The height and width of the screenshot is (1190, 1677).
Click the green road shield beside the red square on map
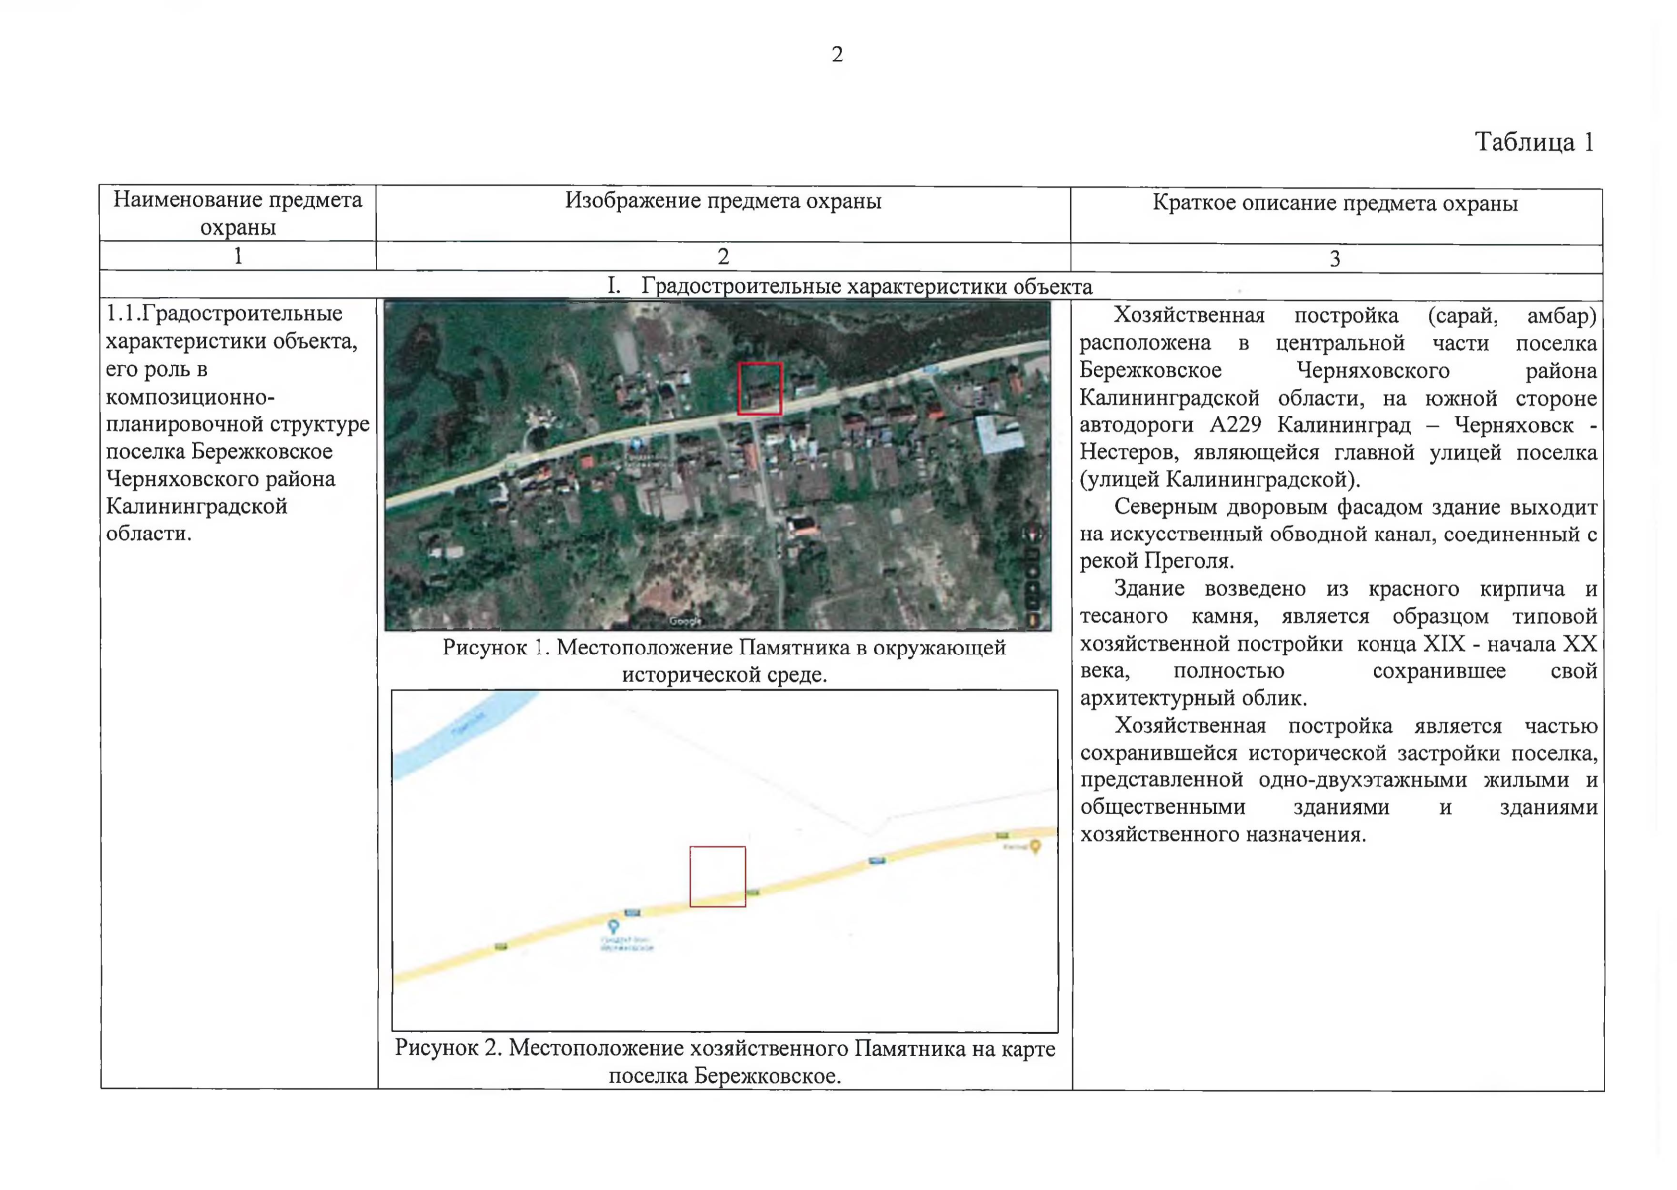pyautogui.click(x=753, y=892)
